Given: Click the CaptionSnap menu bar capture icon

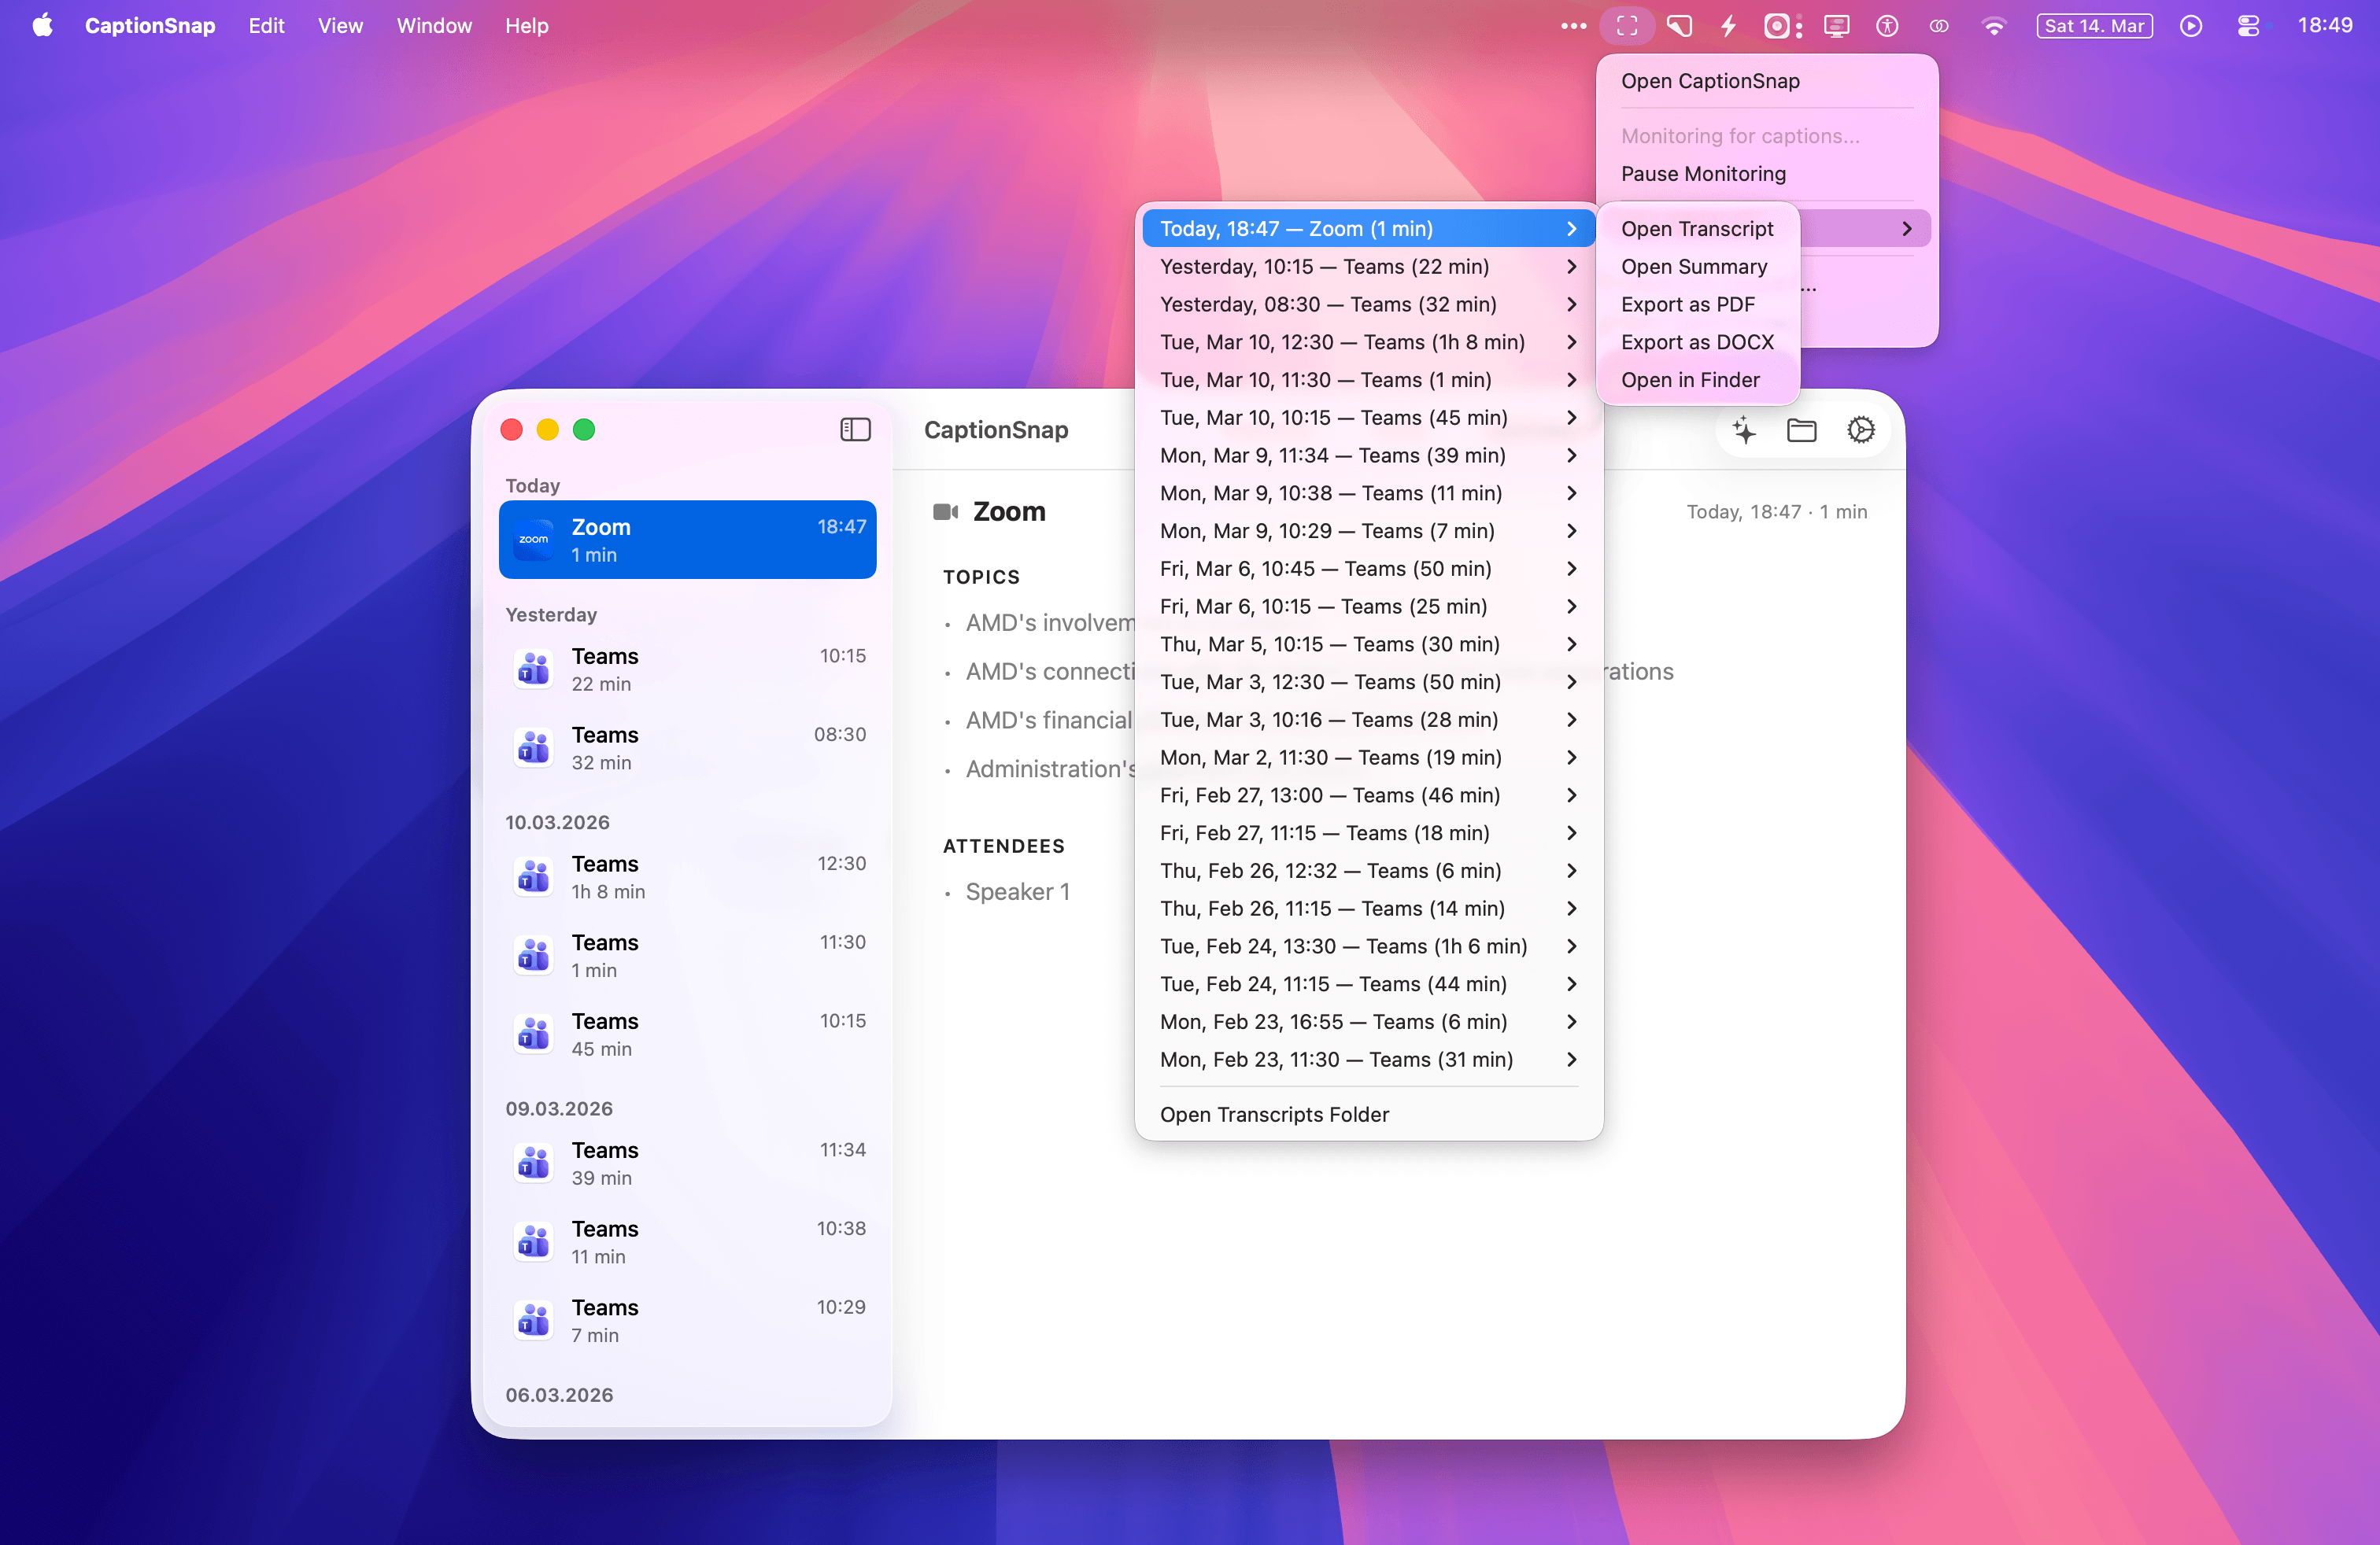Looking at the screenshot, I should (x=1627, y=26).
